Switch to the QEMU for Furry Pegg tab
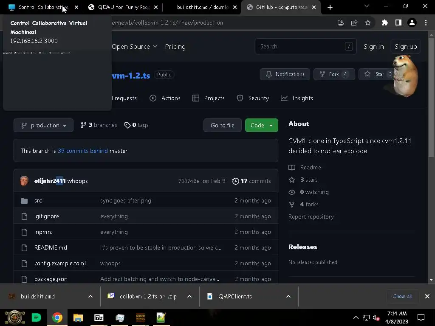Viewport: 435px width, 326px height. coord(123,7)
